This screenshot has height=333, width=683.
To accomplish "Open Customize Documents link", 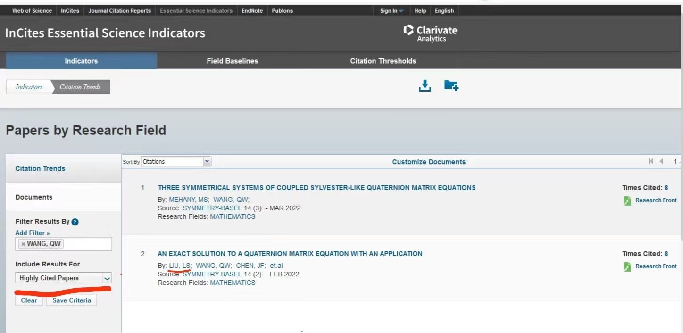I will (x=428, y=162).
